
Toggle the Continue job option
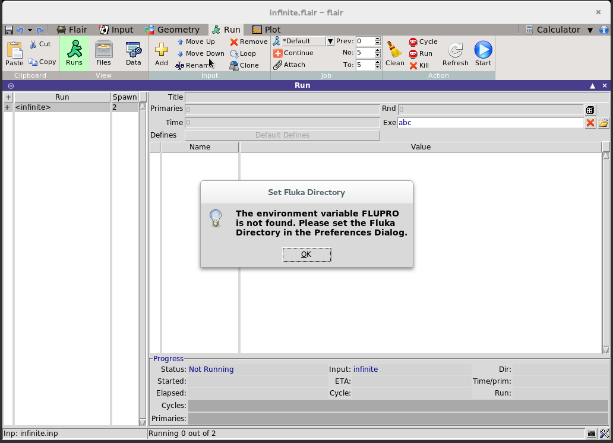click(293, 53)
